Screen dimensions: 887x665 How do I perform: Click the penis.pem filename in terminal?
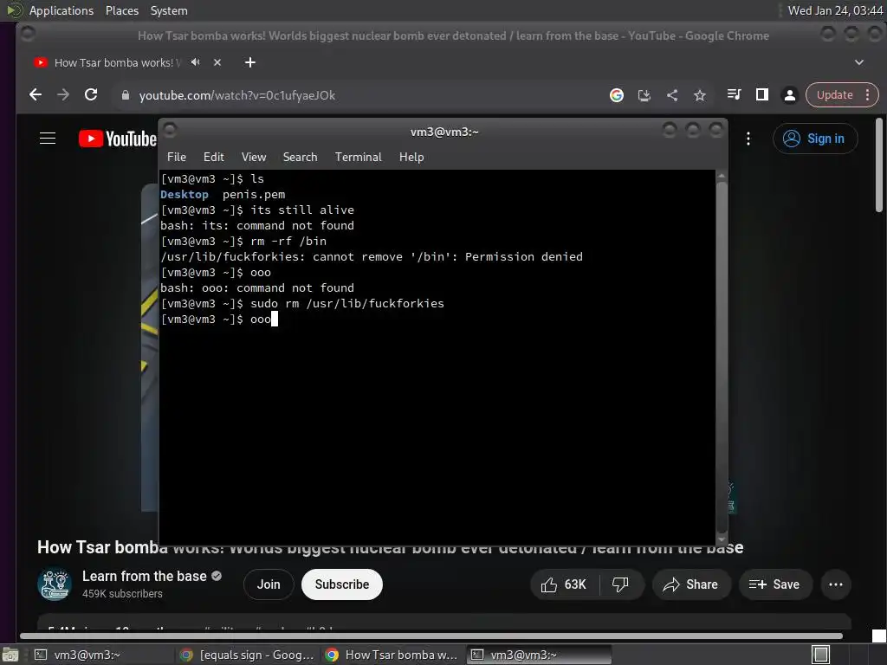254,195
